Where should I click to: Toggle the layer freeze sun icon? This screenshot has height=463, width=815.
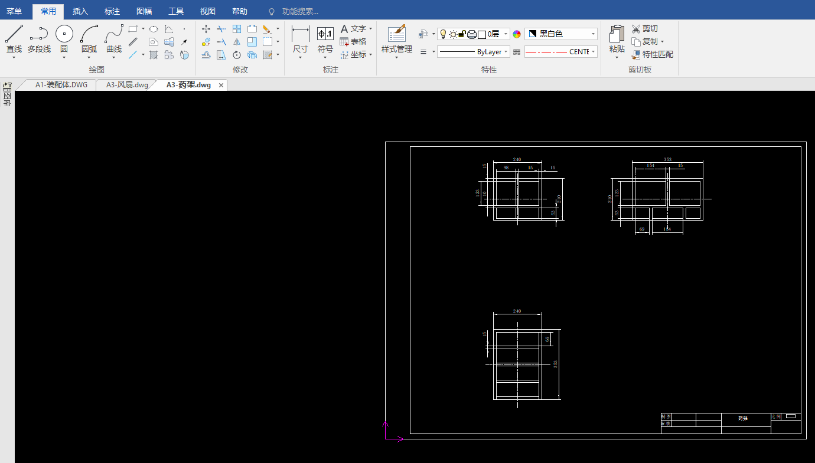pos(453,34)
